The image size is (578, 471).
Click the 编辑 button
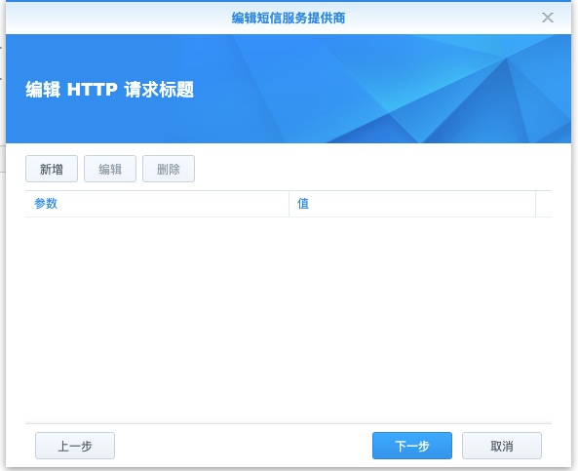(x=110, y=169)
